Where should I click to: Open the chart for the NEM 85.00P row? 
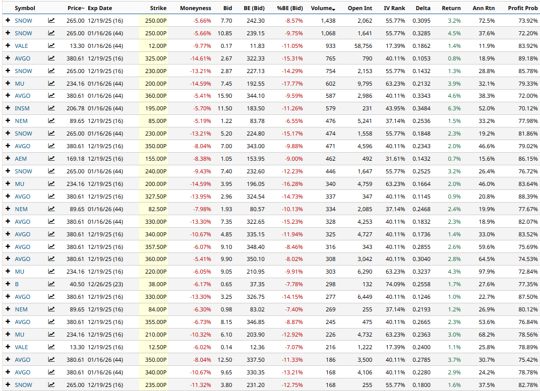[x=51, y=121]
